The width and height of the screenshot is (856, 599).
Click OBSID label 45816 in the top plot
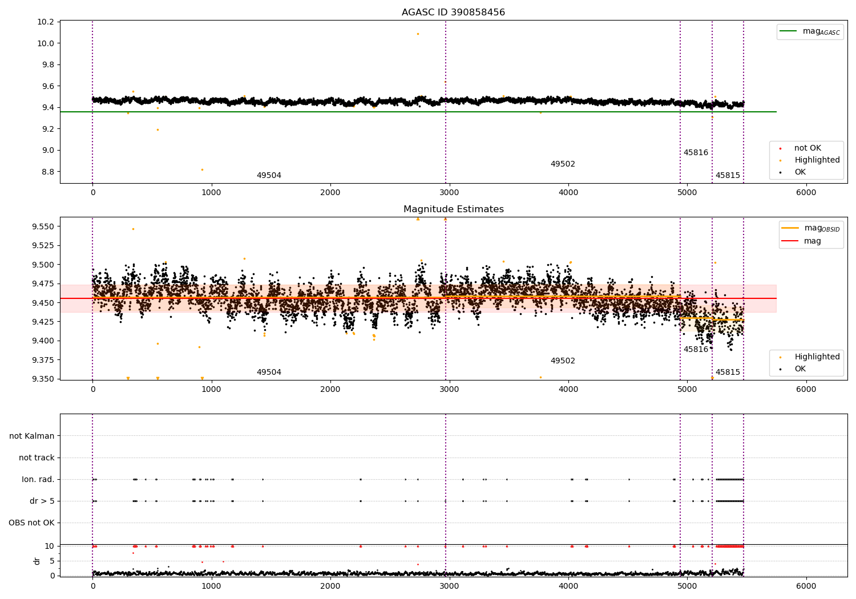(696, 153)
